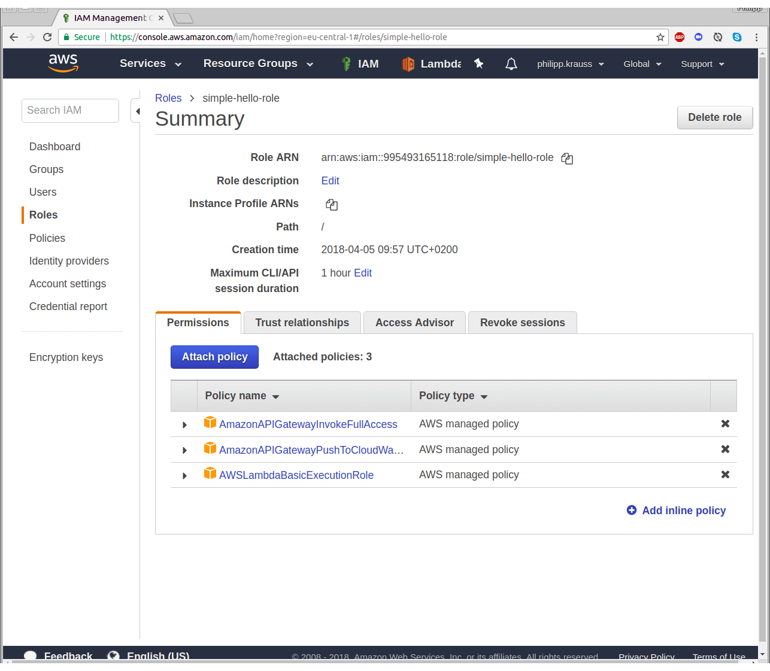
Task: Switch to the Trust relationships tab
Action: point(302,323)
